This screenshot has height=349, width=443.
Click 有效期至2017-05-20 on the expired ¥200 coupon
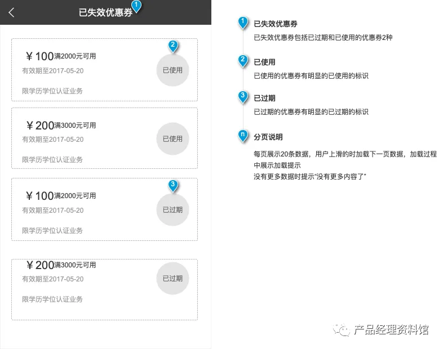pyautogui.click(x=53, y=279)
